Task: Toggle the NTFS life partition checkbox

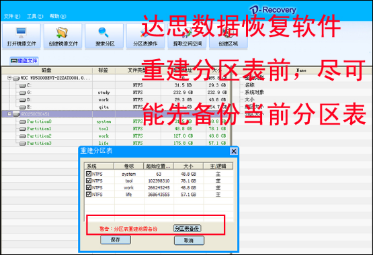Action: point(89,194)
